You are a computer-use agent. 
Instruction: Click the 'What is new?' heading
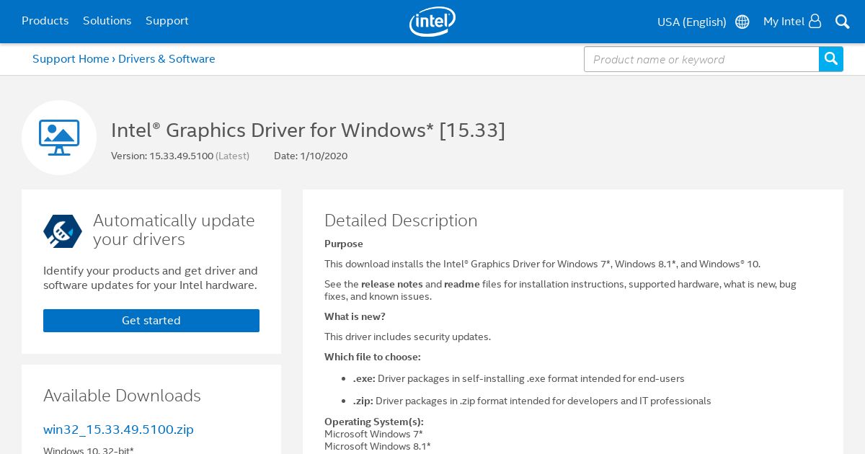tap(355, 316)
